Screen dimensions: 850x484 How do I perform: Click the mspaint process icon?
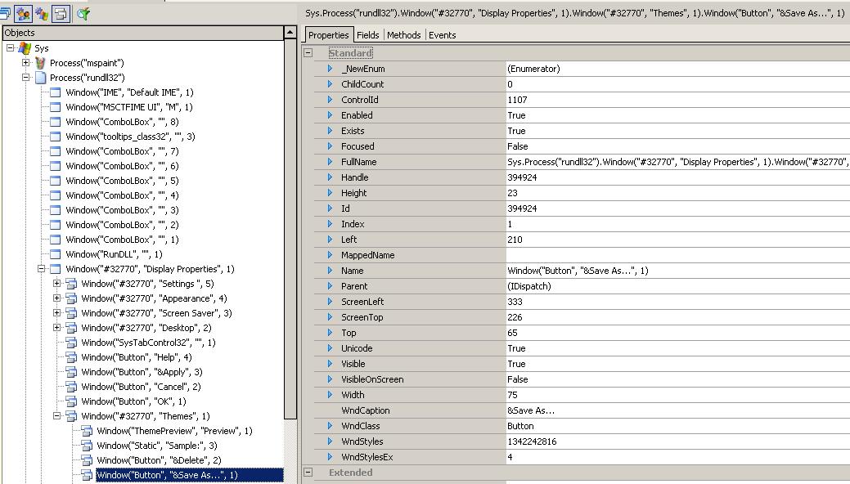coord(40,63)
